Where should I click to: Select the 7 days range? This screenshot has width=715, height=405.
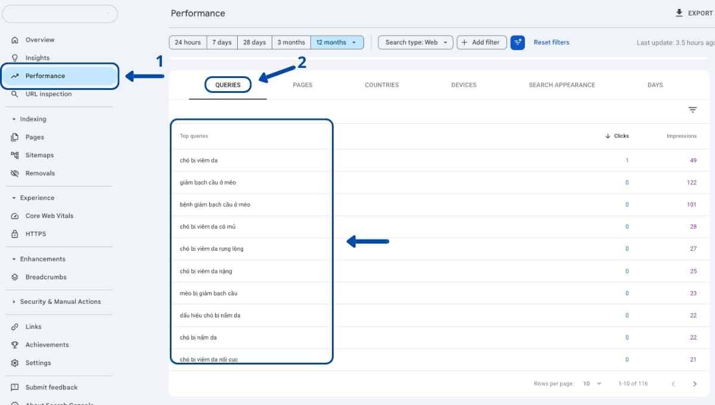coord(222,42)
